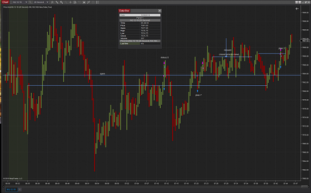Select the drawing tools pencil icon
Viewport: 311px width, 193px height.
click(x=57, y=2)
